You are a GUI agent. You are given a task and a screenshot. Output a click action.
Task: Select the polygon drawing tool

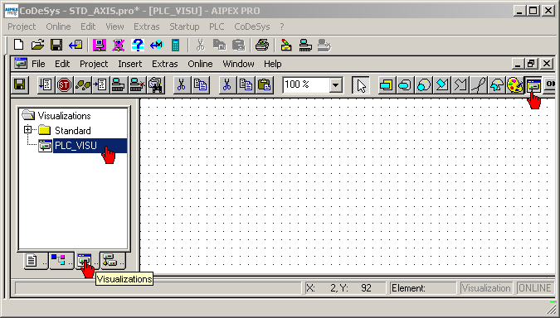pos(442,85)
